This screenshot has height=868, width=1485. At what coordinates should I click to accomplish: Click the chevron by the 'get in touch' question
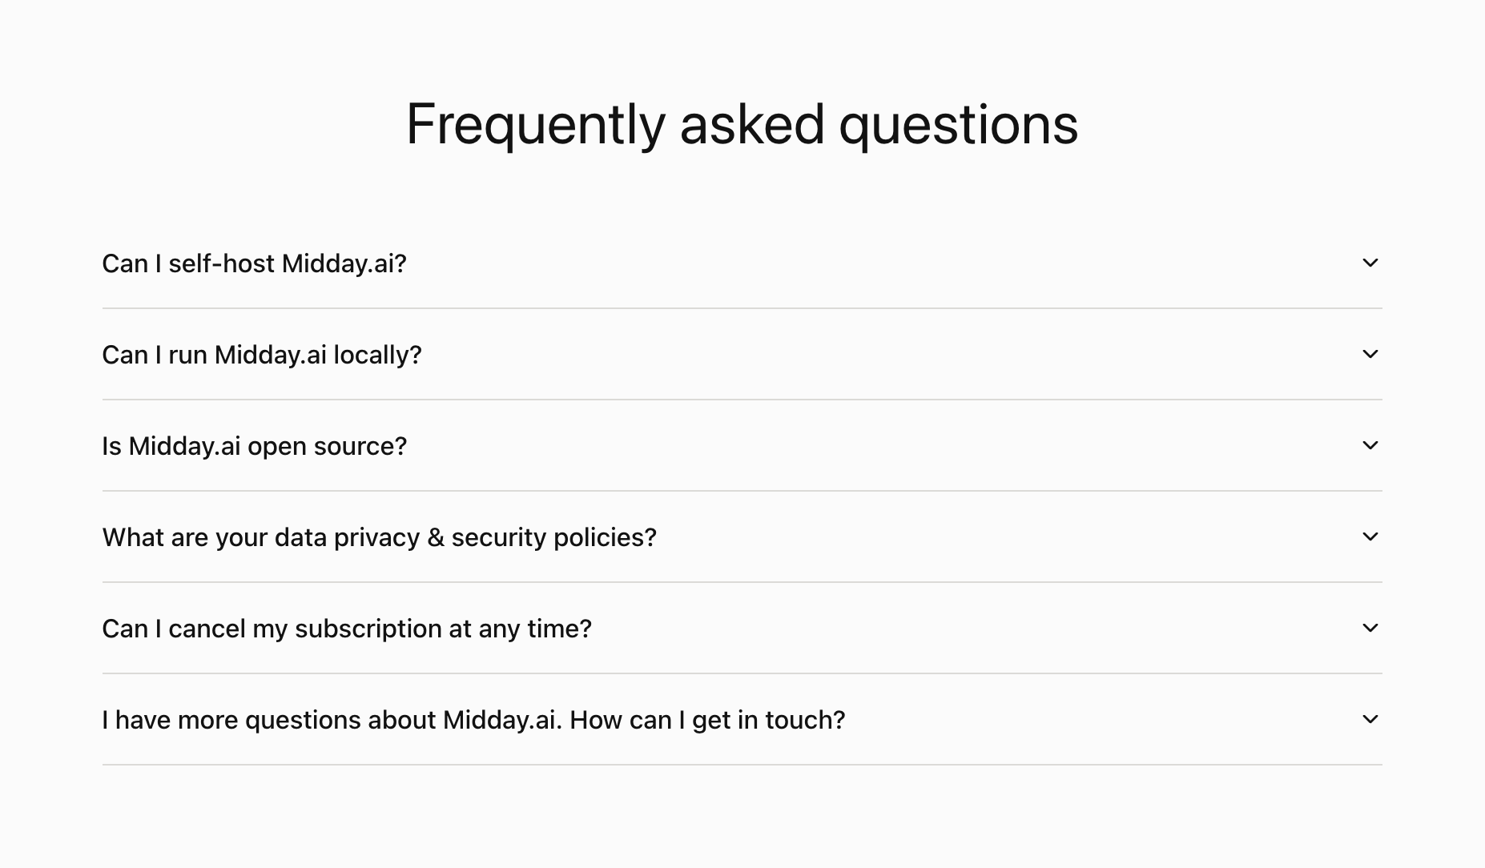tap(1370, 719)
